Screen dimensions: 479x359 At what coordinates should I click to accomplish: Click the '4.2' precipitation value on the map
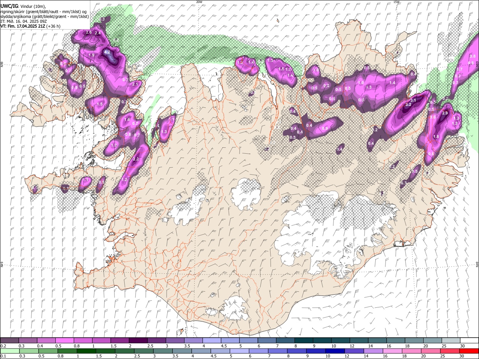point(107,52)
